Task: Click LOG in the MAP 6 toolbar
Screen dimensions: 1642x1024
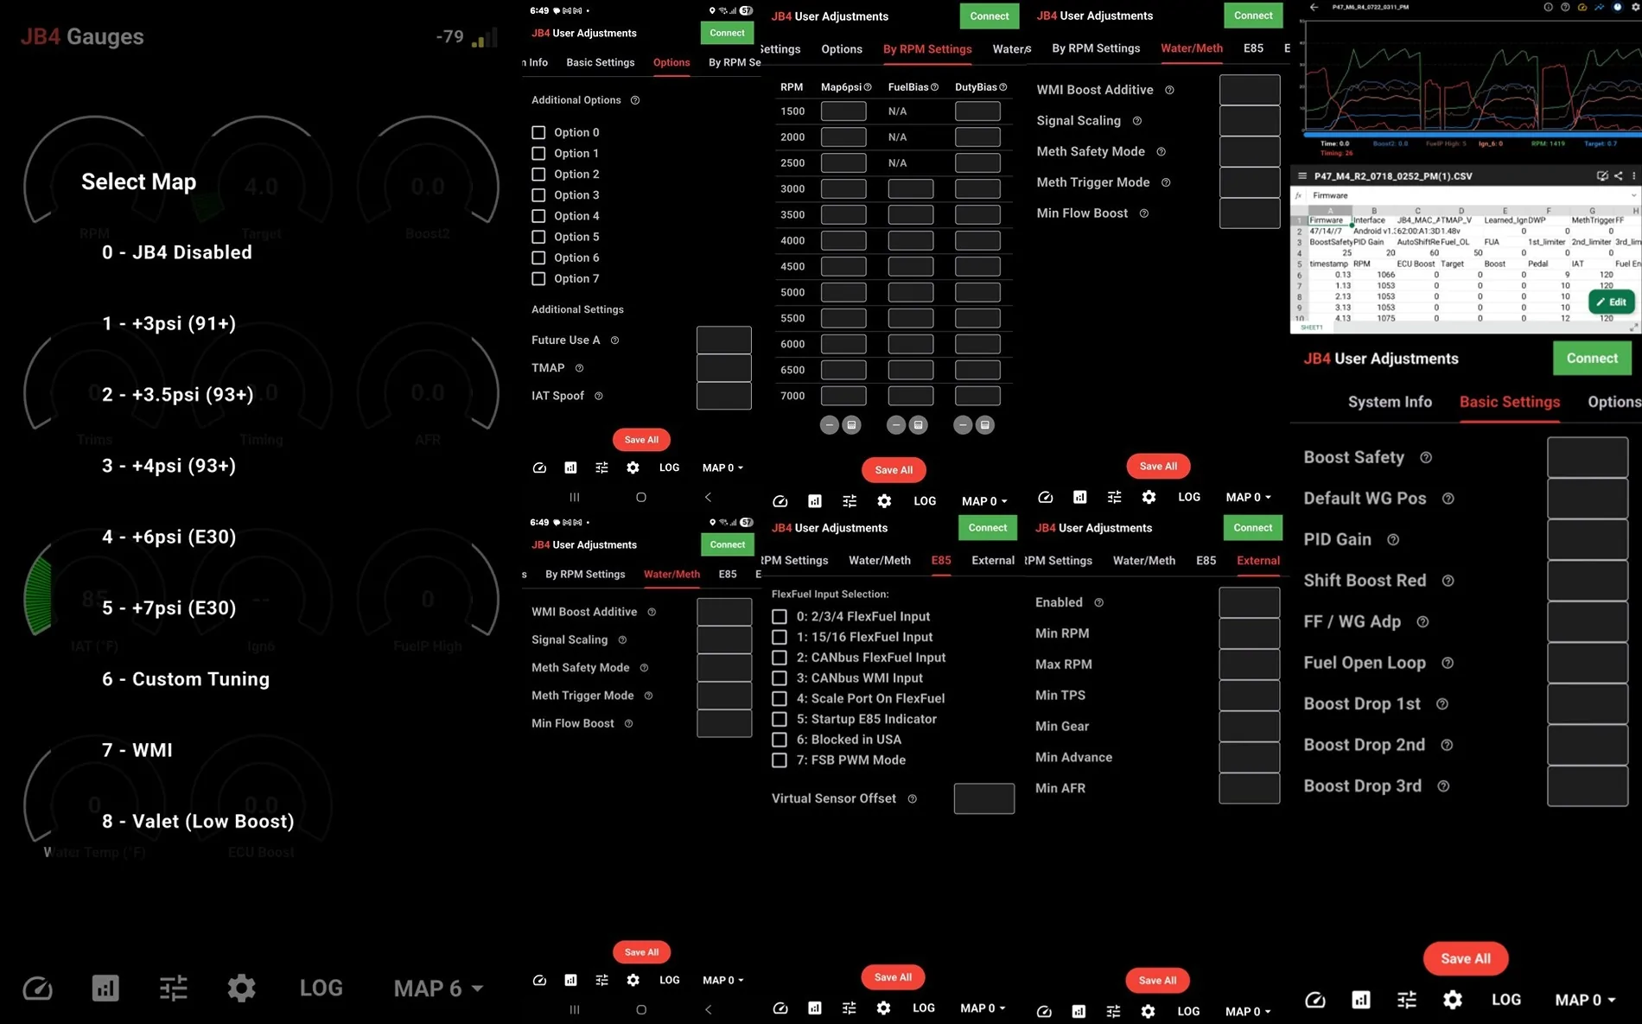Action: click(x=321, y=988)
